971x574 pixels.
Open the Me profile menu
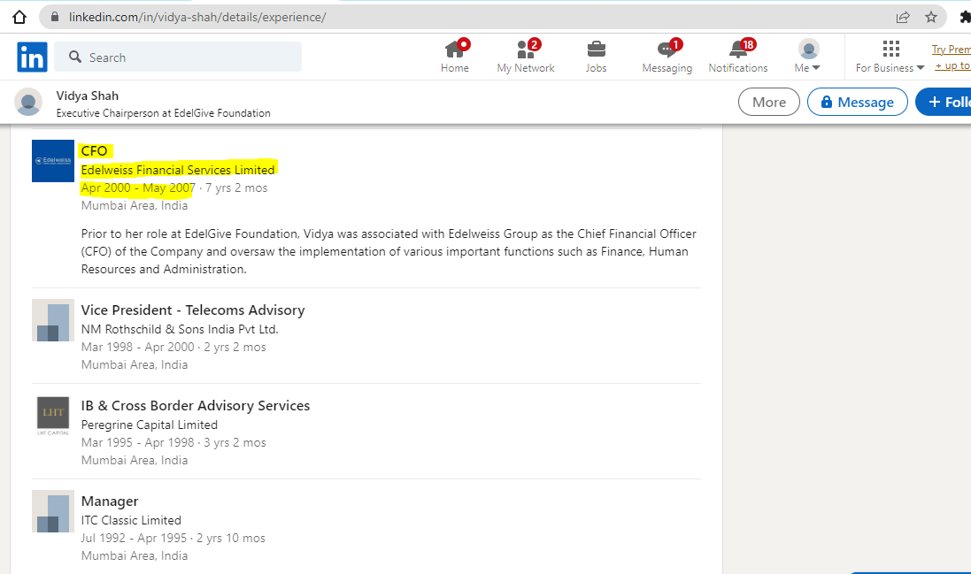click(x=807, y=57)
